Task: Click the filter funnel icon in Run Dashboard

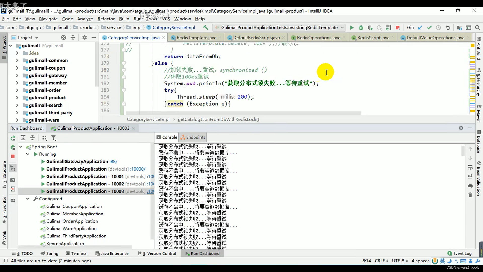Action: (54, 138)
